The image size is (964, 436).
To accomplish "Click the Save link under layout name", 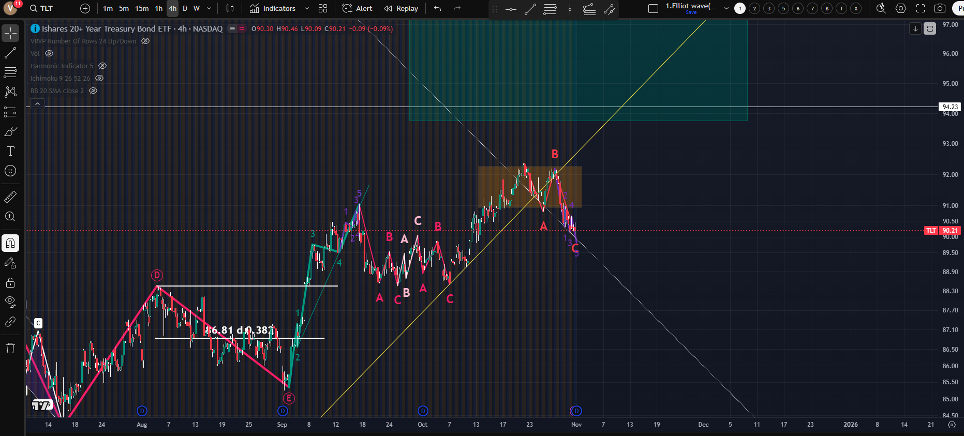I will pyautogui.click(x=691, y=12).
